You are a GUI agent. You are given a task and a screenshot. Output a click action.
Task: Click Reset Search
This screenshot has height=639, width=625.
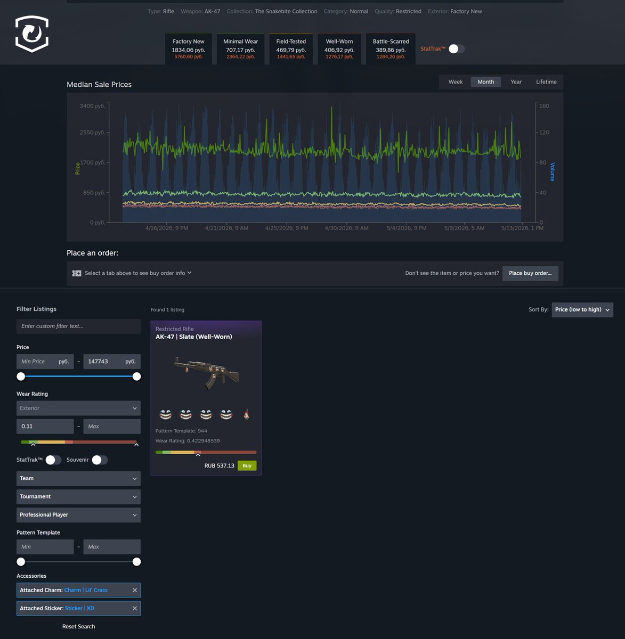point(78,626)
